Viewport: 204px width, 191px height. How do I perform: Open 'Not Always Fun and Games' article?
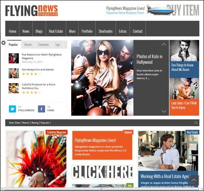(x=38, y=69)
